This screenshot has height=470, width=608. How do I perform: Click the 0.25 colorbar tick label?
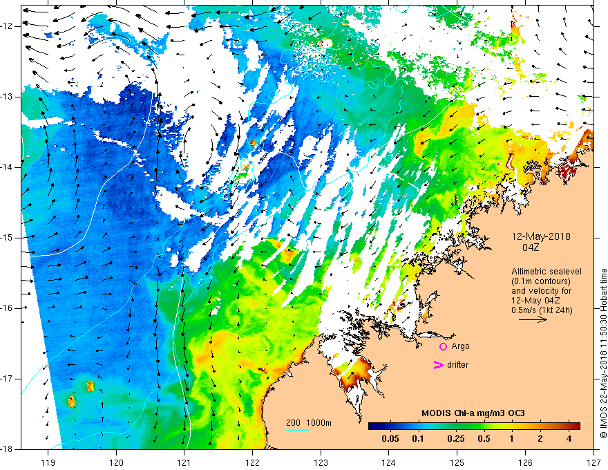[x=455, y=439]
